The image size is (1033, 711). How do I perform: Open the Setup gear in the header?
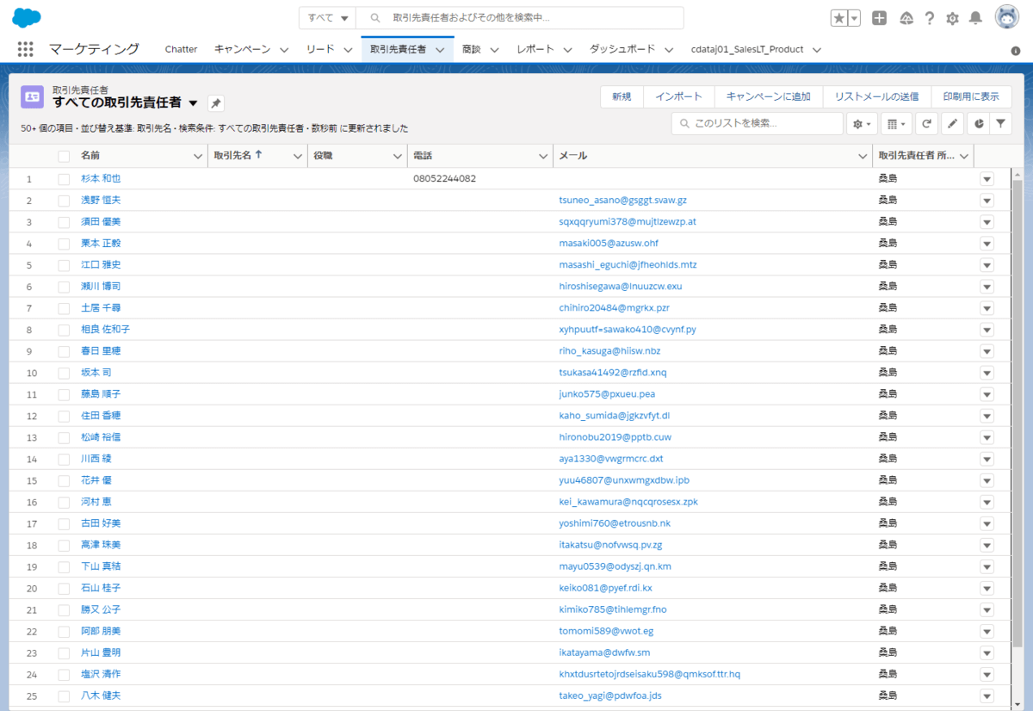click(952, 18)
